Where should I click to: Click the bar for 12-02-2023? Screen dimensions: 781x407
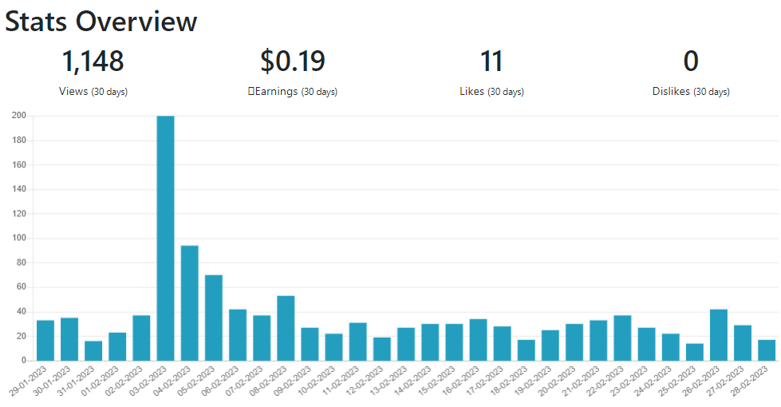pos(381,350)
